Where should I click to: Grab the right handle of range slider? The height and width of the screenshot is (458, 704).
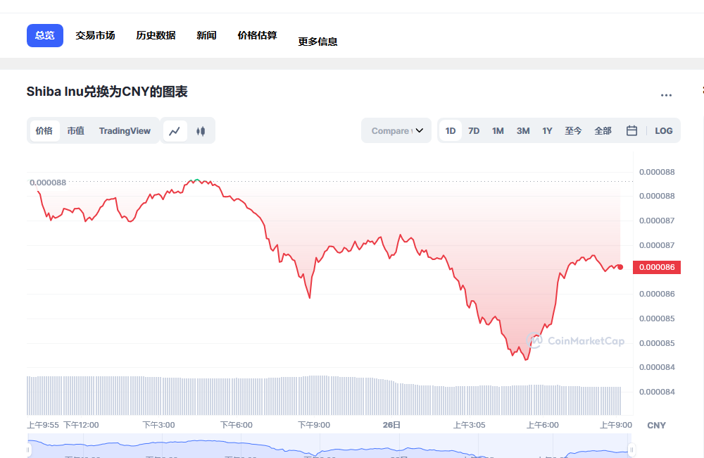pos(631,450)
